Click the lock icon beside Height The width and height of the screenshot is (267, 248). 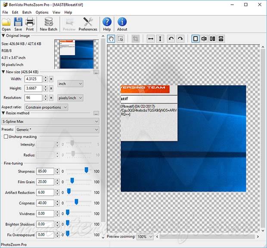click(51, 88)
